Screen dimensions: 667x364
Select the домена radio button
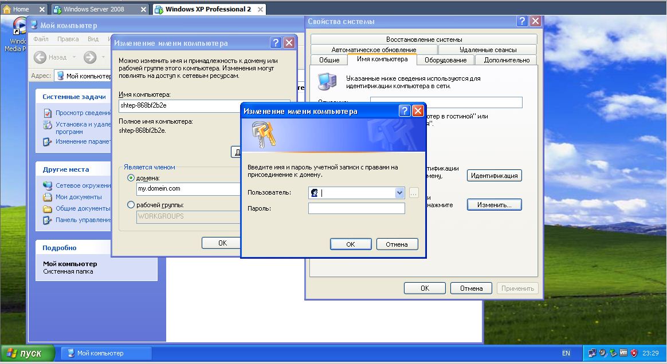[x=131, y=178]
